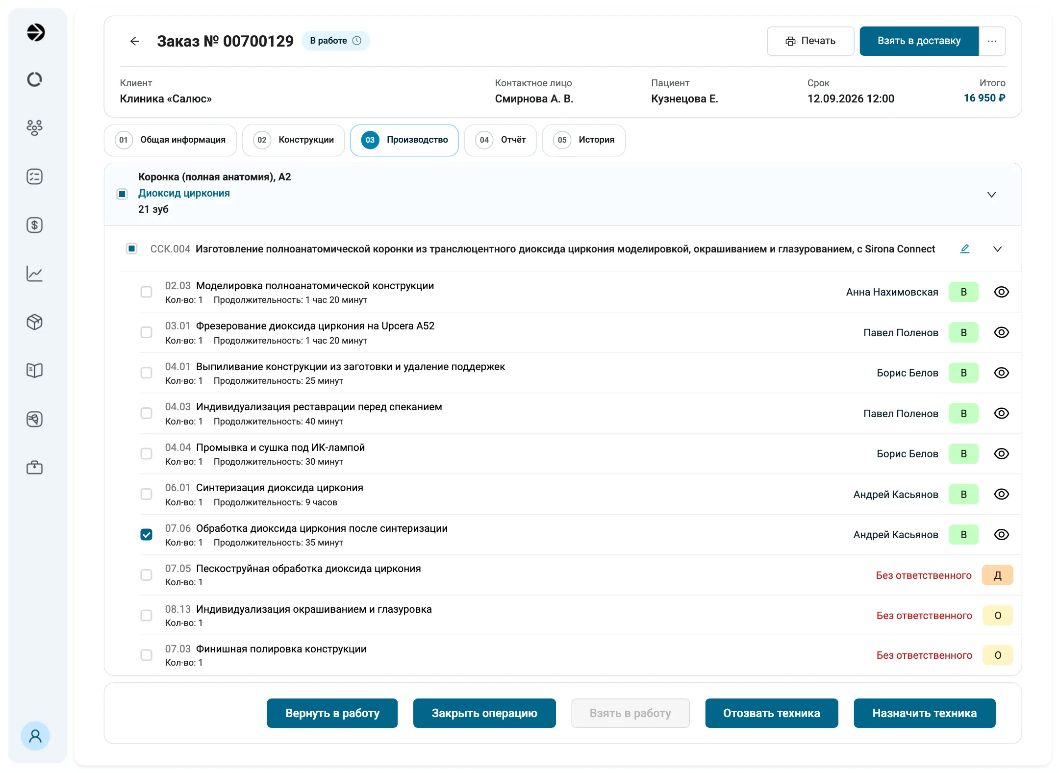The width and height of the screenshot is (1059, 773).
Task: Collapse the CCK.004 operation group chevron
Action: 997,249
